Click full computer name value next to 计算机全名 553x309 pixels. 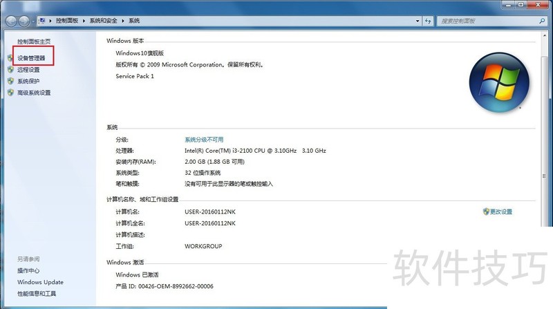click(210, 223)
